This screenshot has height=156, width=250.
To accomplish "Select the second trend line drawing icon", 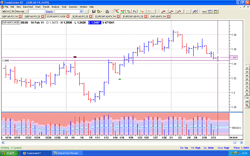I will pyautogui.click(x=171, y=12).
